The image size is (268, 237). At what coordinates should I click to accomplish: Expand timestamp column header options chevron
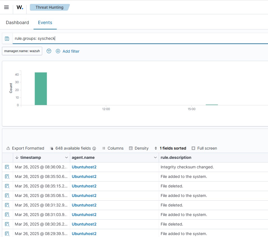pos(67,158)
